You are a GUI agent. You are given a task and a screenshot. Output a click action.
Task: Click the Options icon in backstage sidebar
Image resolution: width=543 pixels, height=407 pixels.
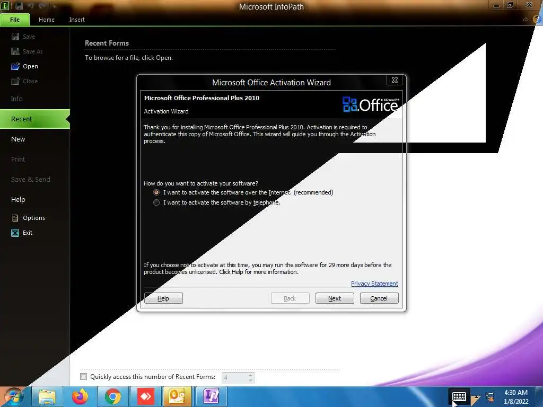[x=15, y=218]
